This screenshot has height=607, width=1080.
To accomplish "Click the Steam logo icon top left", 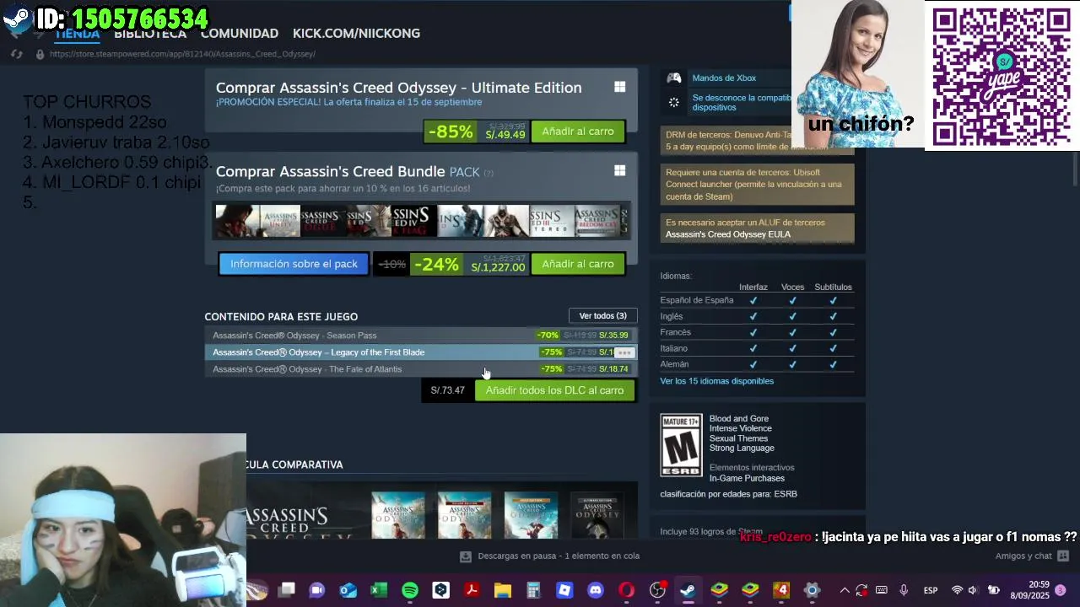I will [16, 18].
